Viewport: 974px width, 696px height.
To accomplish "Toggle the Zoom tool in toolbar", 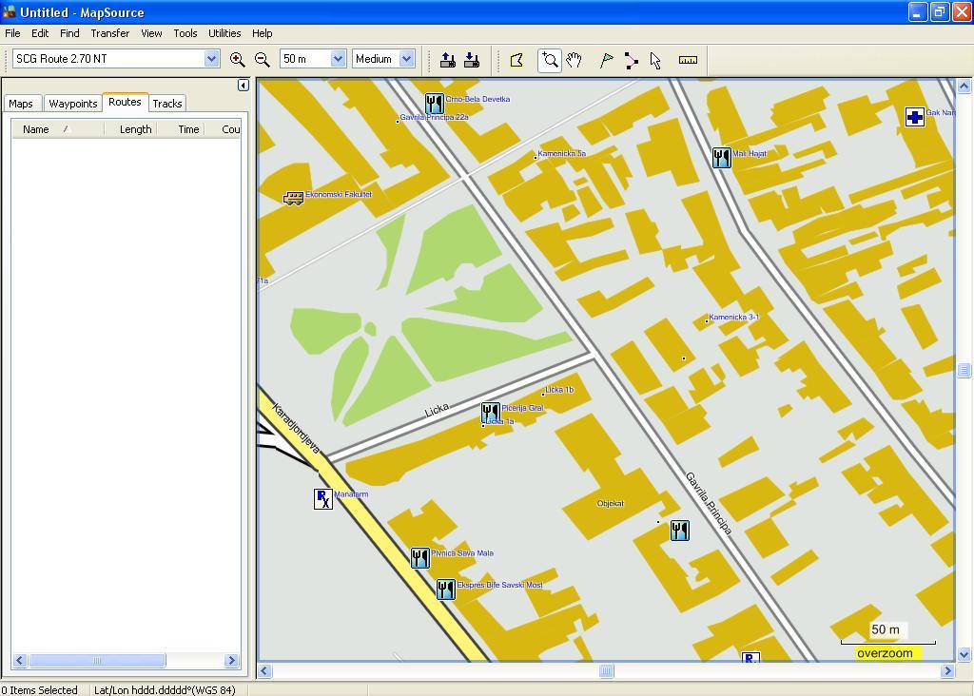I will (x=549, y=60).
